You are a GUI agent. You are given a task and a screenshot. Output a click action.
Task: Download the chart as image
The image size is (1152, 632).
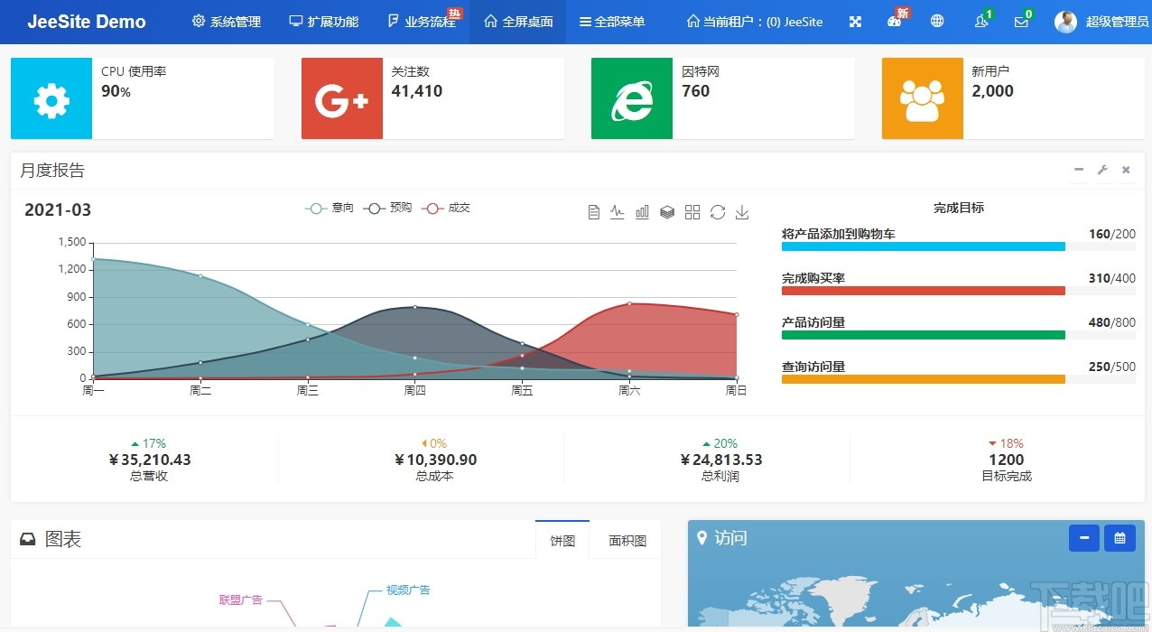tap(742, 212)
